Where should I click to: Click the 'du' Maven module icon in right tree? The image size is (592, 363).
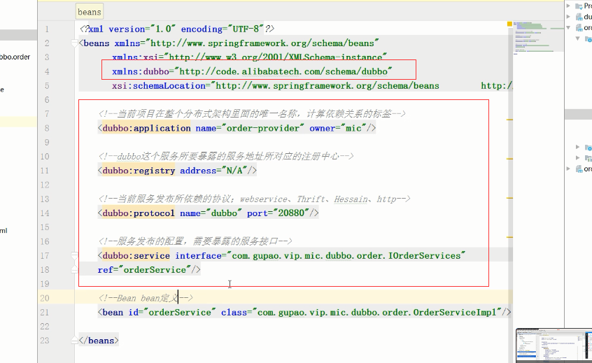pyautogui.click(x=579, y=17)
